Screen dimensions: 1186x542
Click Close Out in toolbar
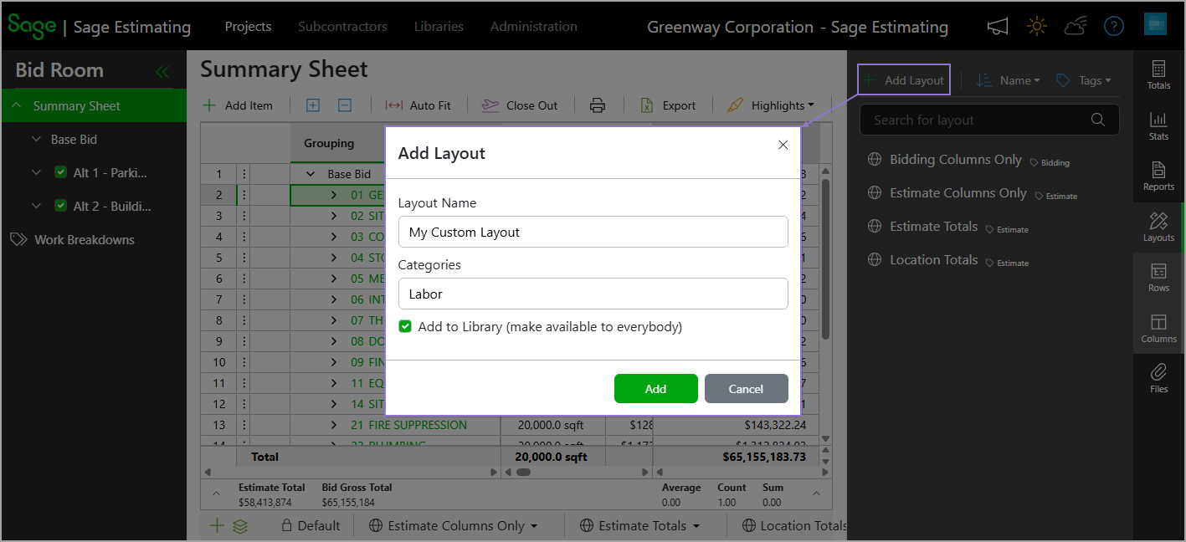(520, 105)
